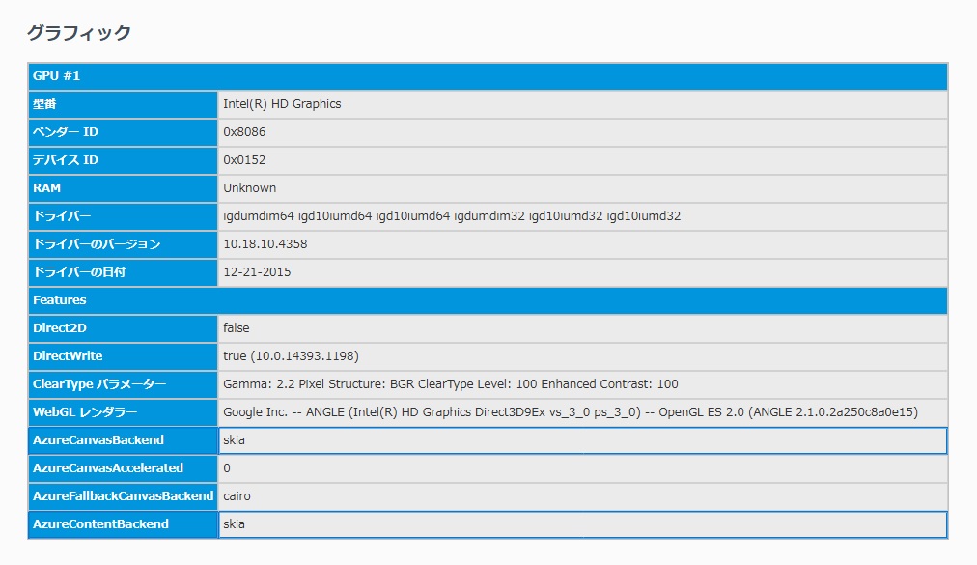Click the 0x8086 vendor ID value
977x565 pixels.
pyautogui.click(x=244, y=132)
